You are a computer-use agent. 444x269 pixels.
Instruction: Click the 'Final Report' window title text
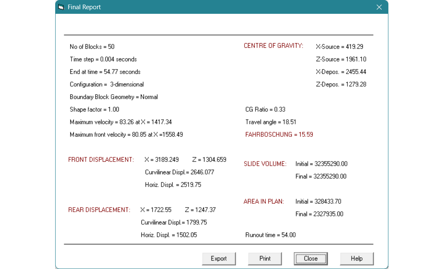pos(84,7)
